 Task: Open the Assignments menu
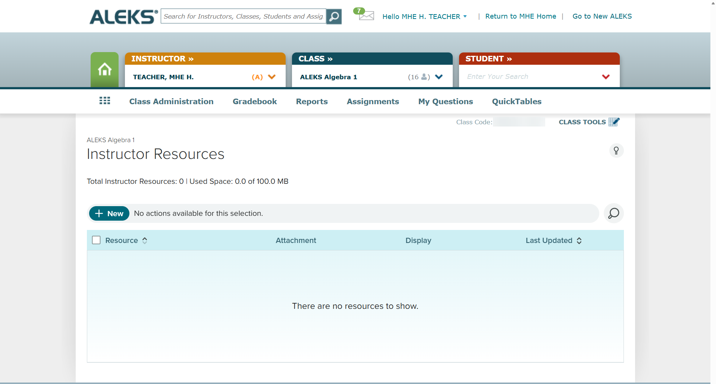click(373, 102)
